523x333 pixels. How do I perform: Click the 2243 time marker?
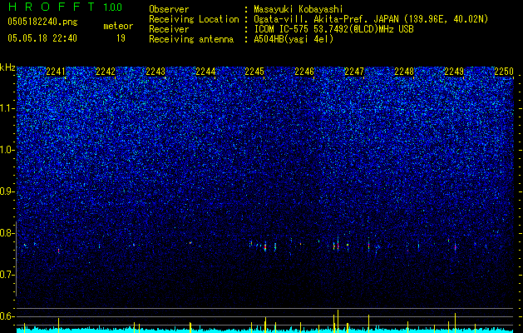155,72
